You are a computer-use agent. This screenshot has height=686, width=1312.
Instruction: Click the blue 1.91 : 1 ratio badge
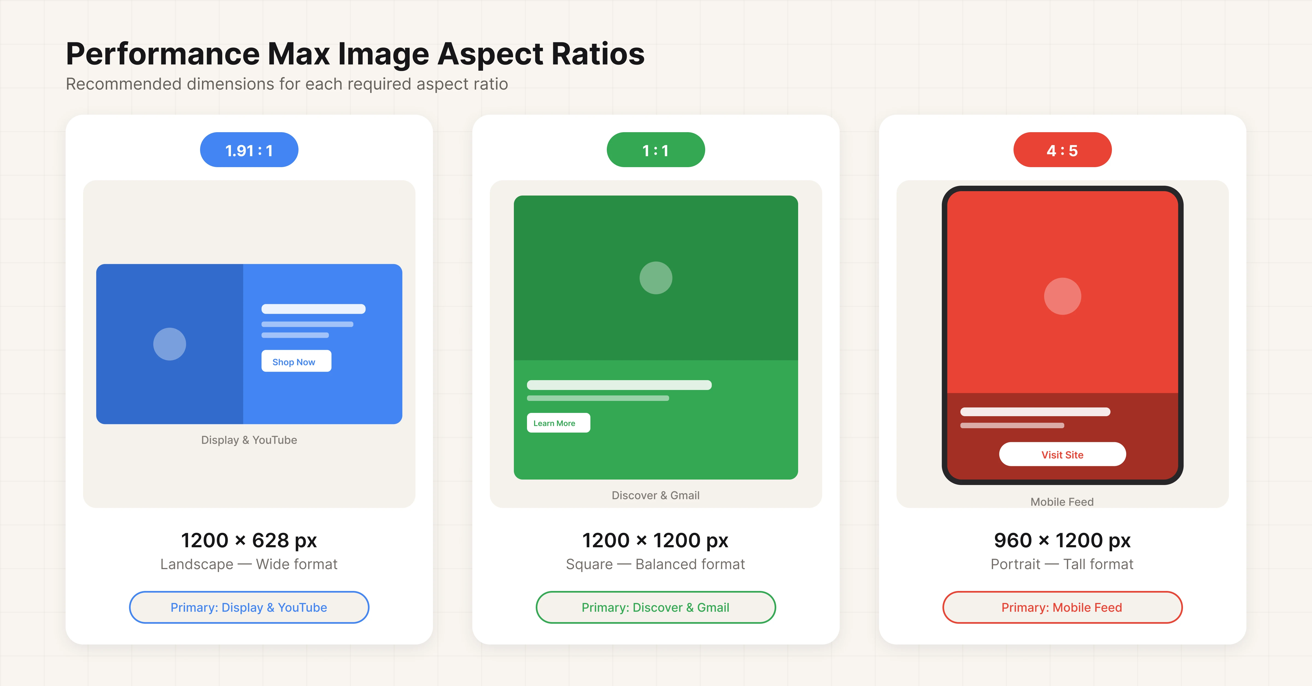[x=249, y=149]
